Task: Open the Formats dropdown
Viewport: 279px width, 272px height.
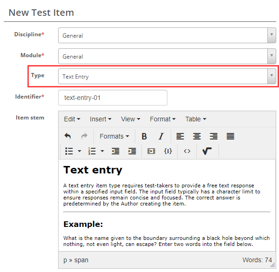Action: 114,136
